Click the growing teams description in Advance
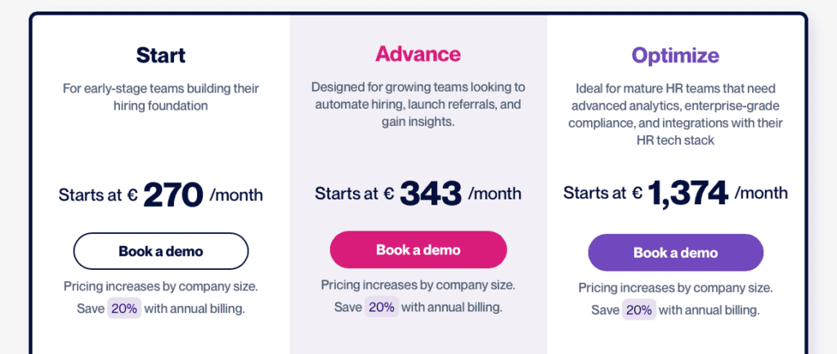This screenshot has width=837, height=354. tap(418, 104)
